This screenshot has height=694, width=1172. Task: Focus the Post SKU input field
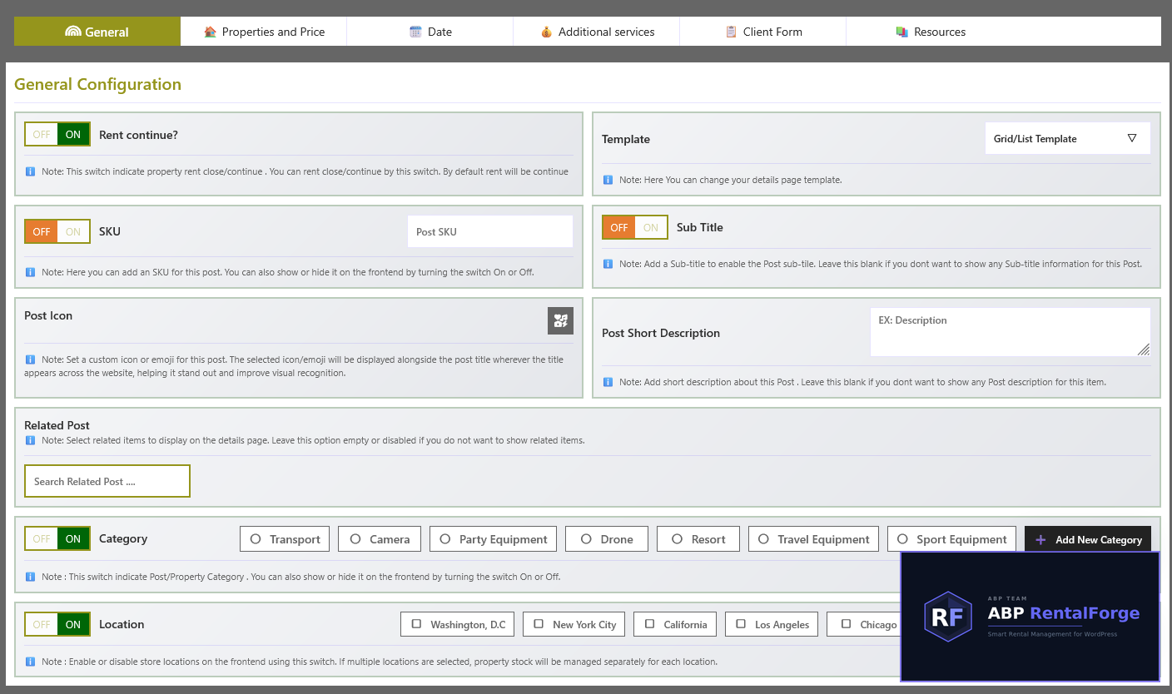coord(490,231)
